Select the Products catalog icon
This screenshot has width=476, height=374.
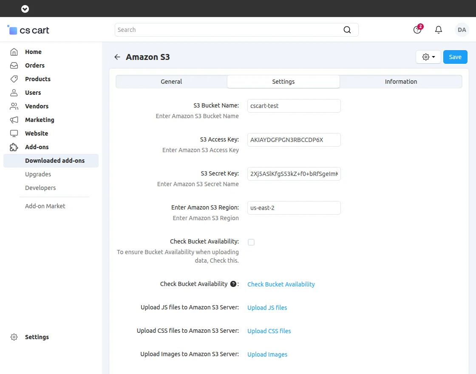click(x=14, y=79)
